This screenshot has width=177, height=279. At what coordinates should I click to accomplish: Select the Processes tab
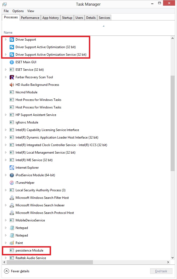(11, 17)
